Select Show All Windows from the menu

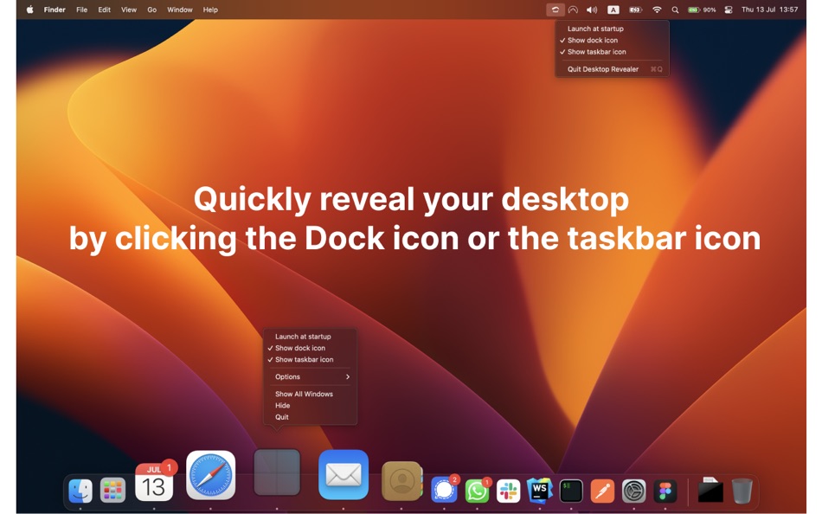pos(302,394)
